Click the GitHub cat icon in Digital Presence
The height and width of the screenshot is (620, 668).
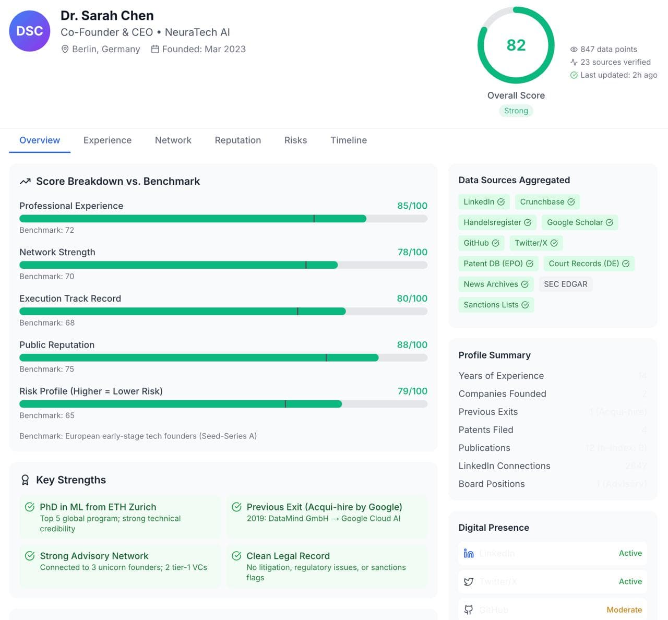tap(468, 609)
